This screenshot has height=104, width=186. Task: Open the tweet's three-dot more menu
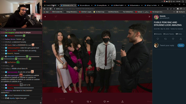coord(184,16)
